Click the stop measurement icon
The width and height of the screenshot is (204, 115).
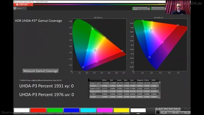pyautogui.click(x=163, y=109)
